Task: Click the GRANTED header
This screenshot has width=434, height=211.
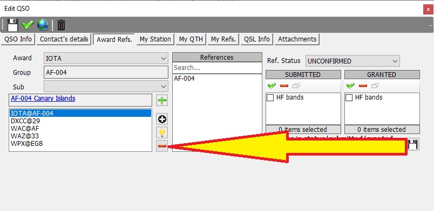Action: [x=382, y=75]
